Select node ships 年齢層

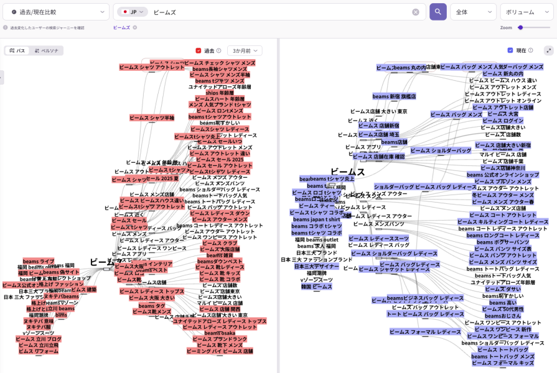click(220, 93)
